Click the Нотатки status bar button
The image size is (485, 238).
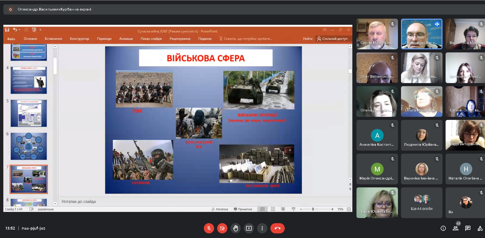(220, 209)
